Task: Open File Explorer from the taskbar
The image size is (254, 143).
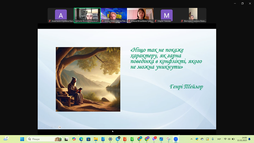Action: click(96, 139)
